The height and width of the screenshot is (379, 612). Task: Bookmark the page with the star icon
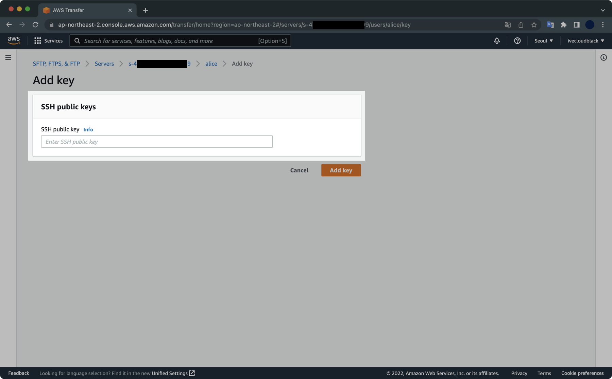(x=534, y=24)
